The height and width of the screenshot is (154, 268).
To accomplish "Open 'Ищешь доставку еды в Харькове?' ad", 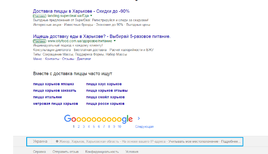I will (102, 36).
